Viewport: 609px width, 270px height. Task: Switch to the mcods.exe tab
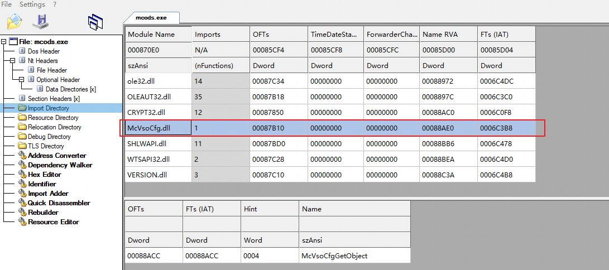(151, 17)
